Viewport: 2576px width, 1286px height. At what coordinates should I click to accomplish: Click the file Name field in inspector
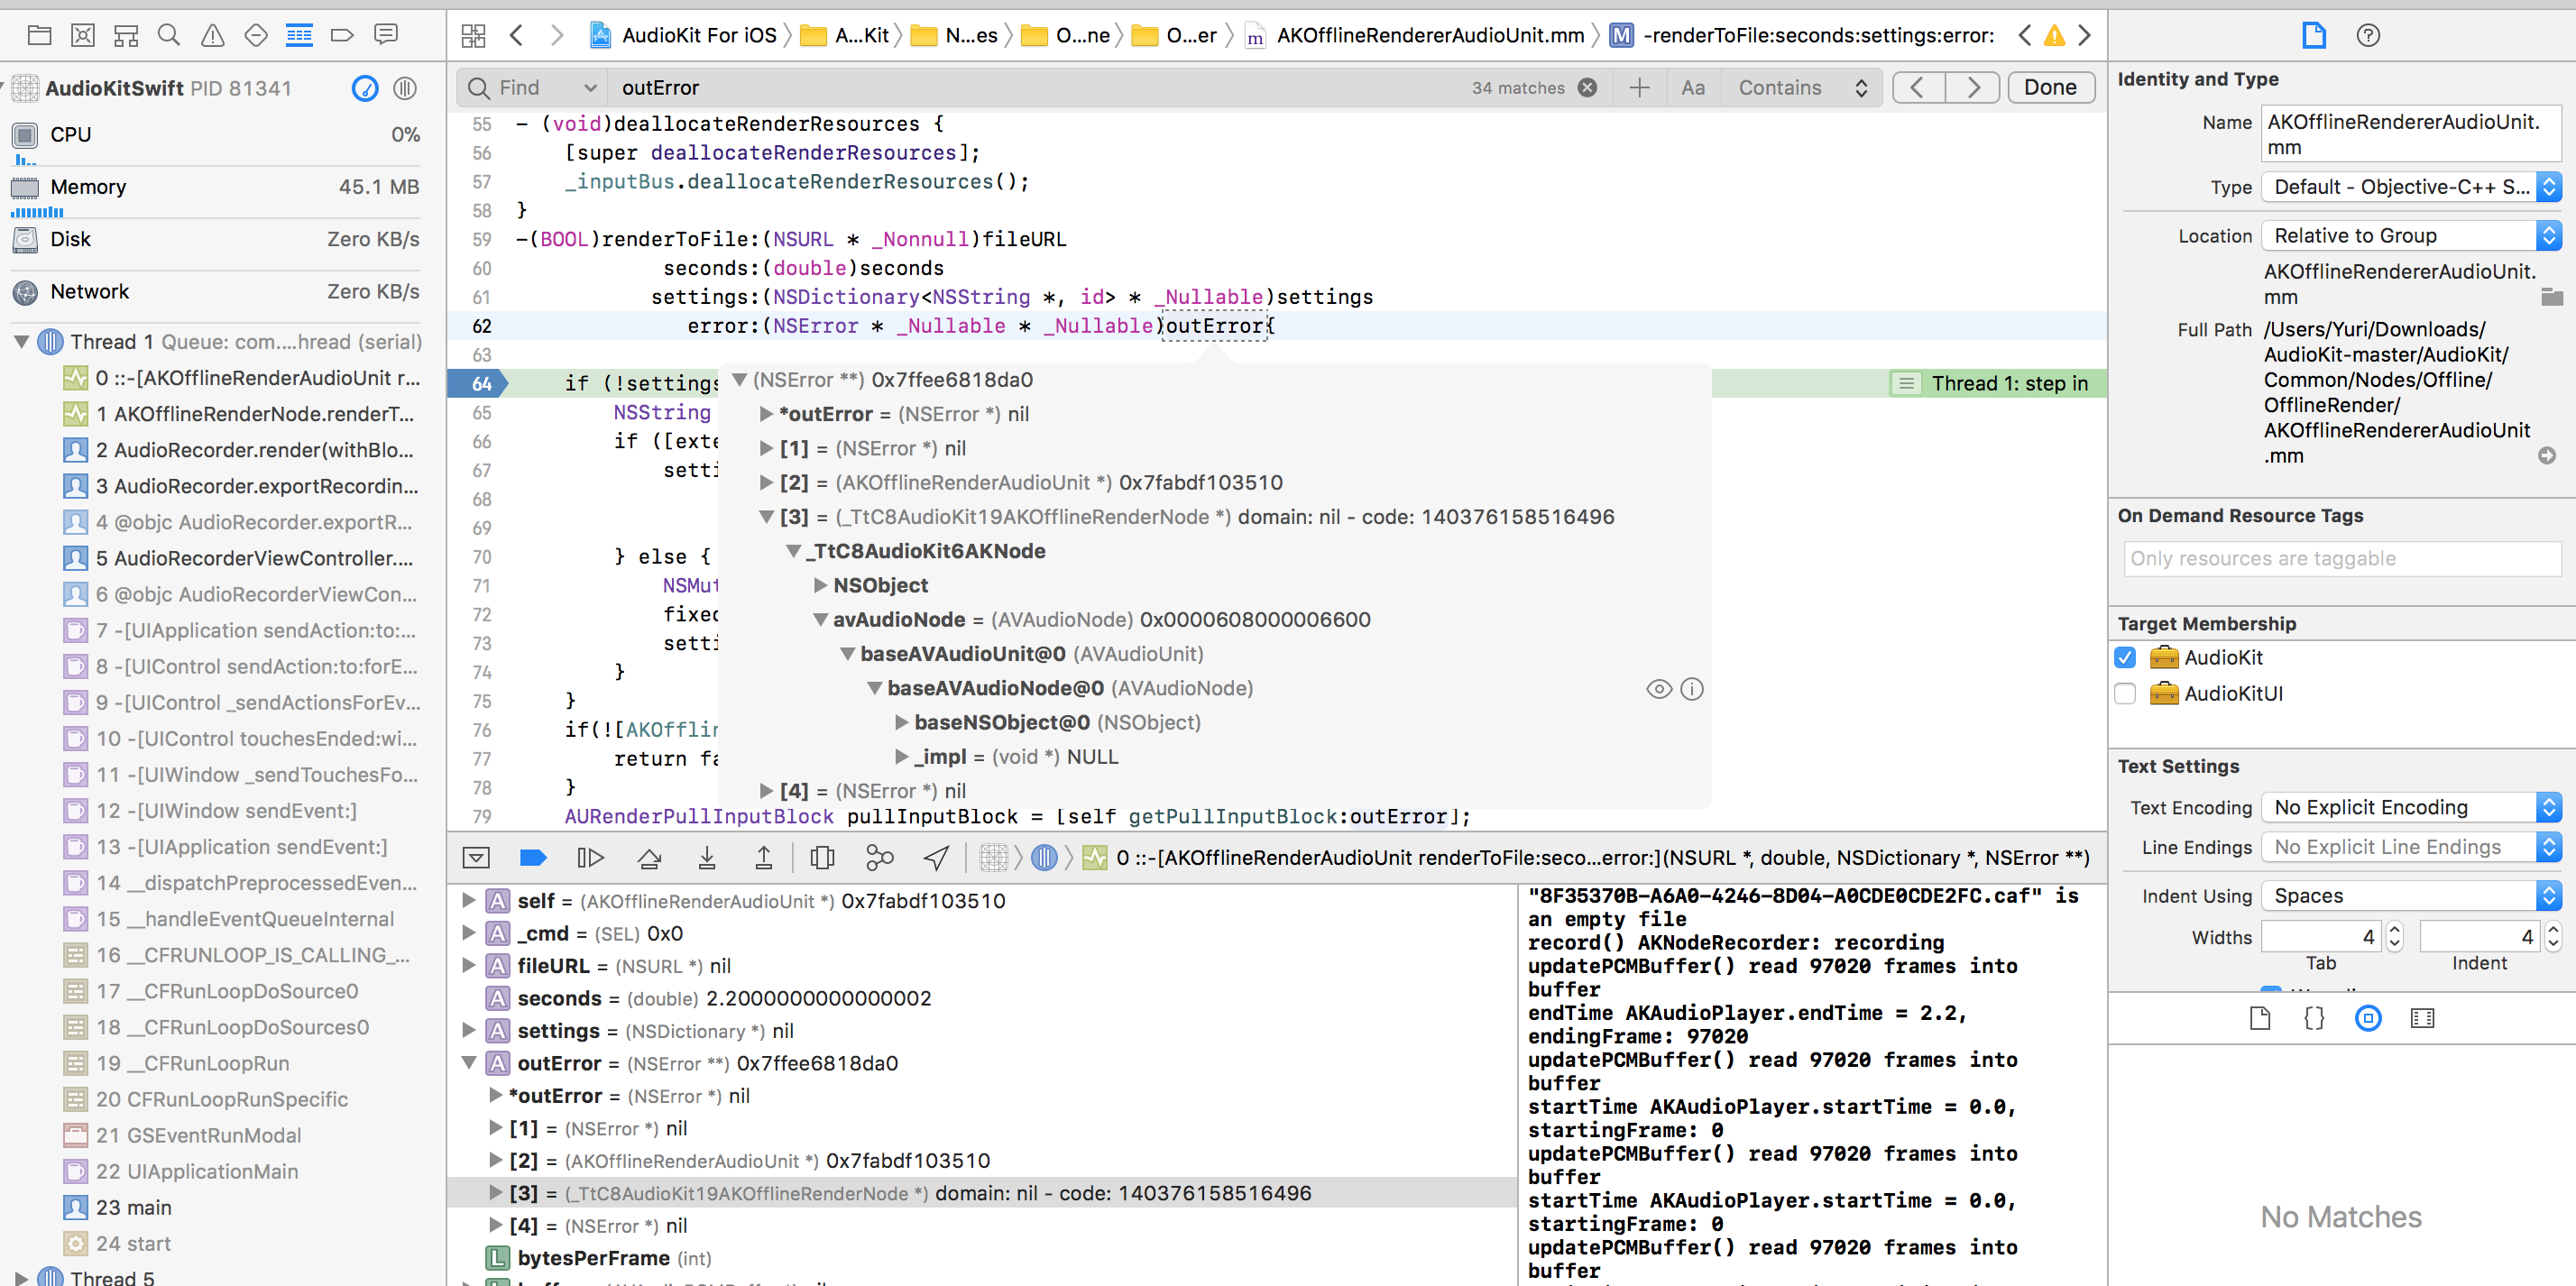(2411, 134)
